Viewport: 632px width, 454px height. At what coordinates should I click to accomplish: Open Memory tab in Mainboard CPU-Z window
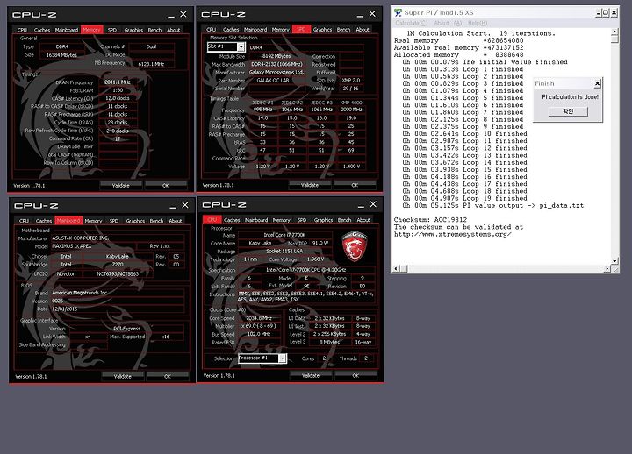point(94,221)
